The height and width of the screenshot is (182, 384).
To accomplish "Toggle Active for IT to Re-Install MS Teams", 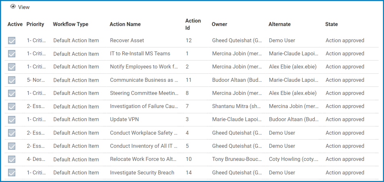I will point(12,54).
